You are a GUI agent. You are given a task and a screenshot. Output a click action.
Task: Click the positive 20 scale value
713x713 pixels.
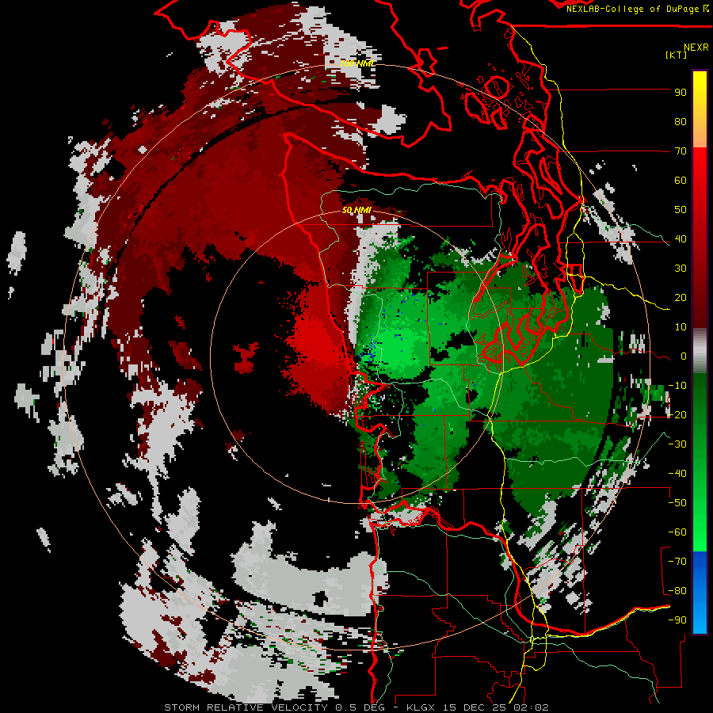pyautogui.click(x=681, y=297)
